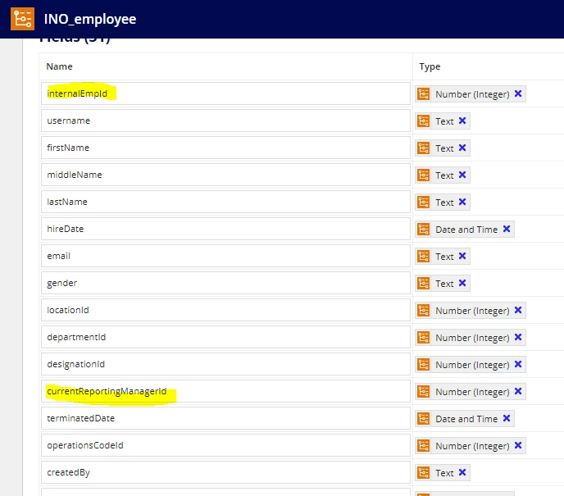Click Number (Integer) label for internalEmpId
The image size is (564, 496).
click(472, 94)
